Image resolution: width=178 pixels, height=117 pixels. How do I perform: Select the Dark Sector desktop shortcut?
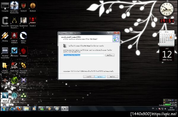pos(14,52)
